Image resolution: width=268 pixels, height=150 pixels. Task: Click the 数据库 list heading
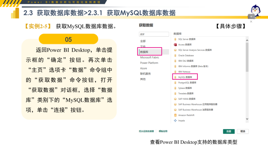point(177,34)
